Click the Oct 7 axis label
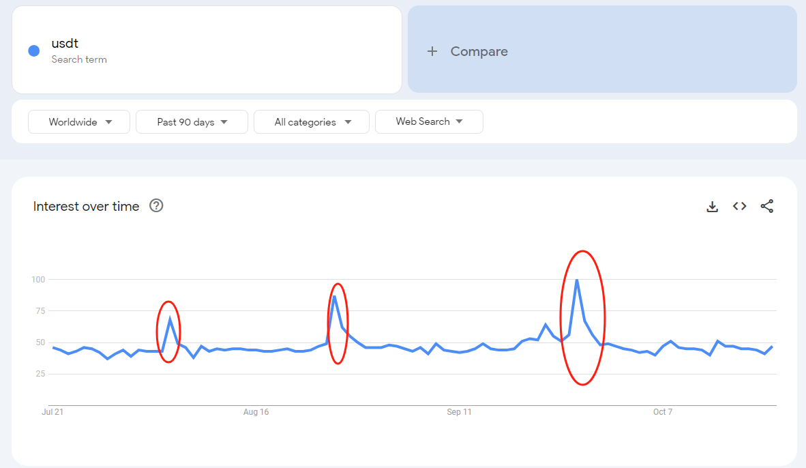This screenshot has height=468, width=806. [x=662, y=412]
